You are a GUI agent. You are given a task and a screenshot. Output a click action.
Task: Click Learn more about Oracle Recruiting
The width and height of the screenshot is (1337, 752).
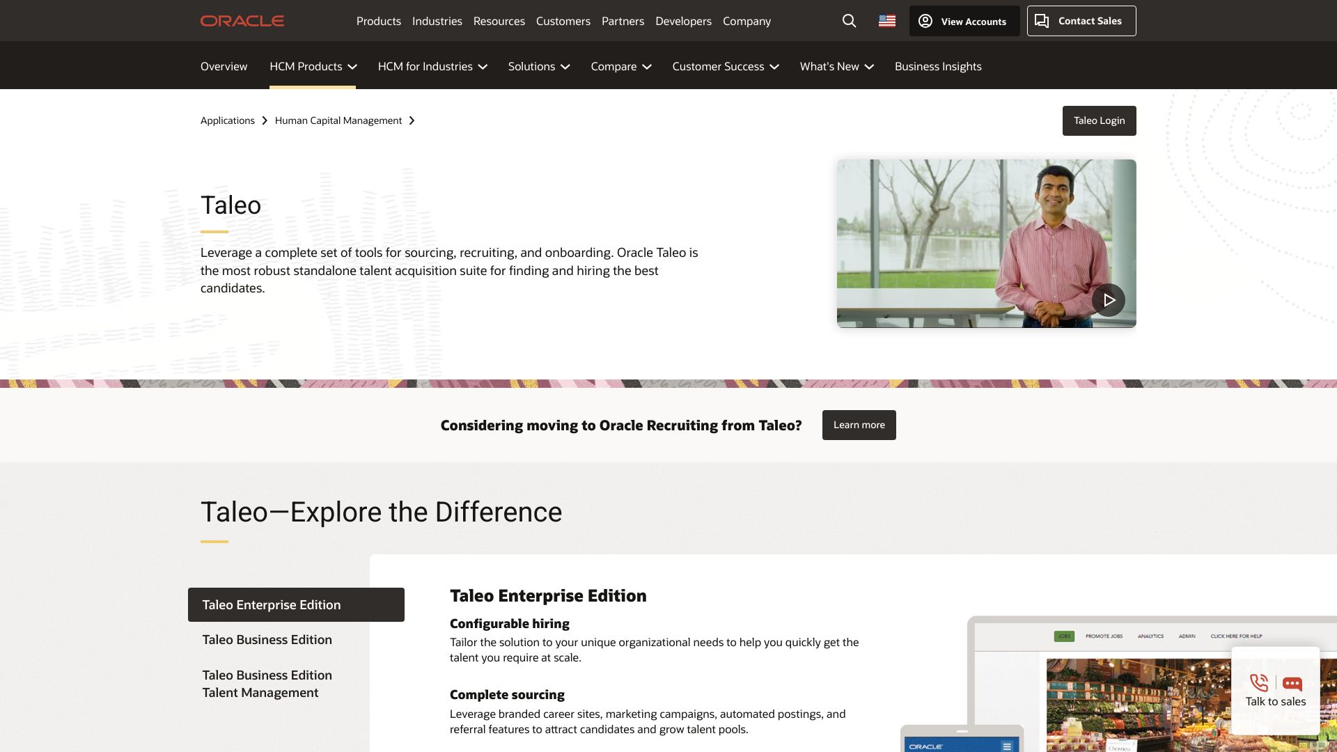point(859,425)
